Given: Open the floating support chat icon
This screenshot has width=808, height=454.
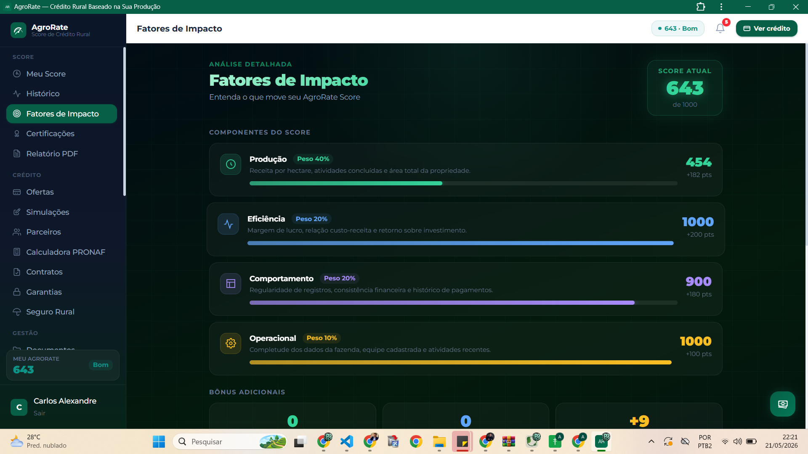Looking at the screenshot, I should pyautogui.click(x=782, y=404).
